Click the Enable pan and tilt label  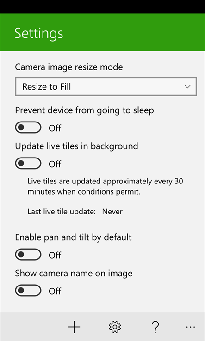(73, 237)
